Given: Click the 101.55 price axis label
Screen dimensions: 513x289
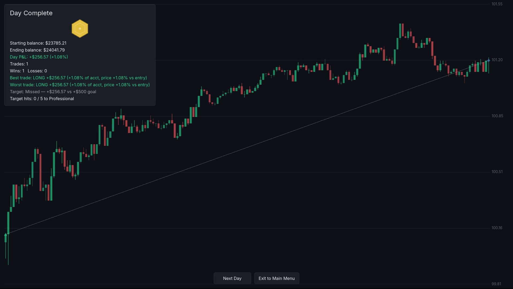Looking at the screenshot, I should pos(497,4).
